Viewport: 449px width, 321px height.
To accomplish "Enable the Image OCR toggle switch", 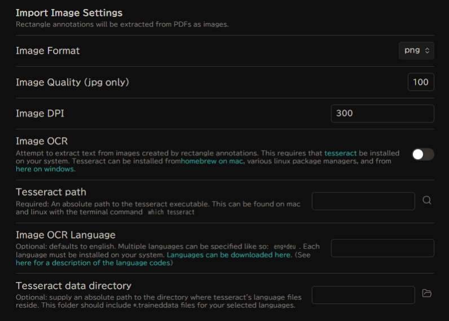I will (x=422, y=154).
